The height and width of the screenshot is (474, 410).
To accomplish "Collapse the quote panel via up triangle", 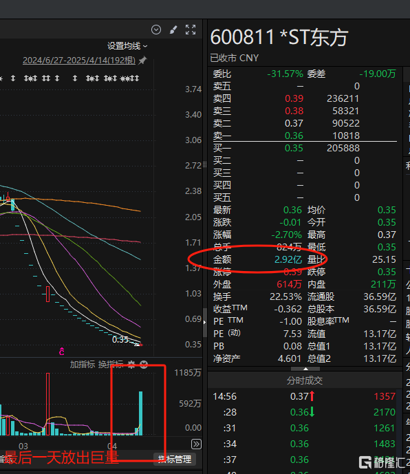I will coord(305,369).
